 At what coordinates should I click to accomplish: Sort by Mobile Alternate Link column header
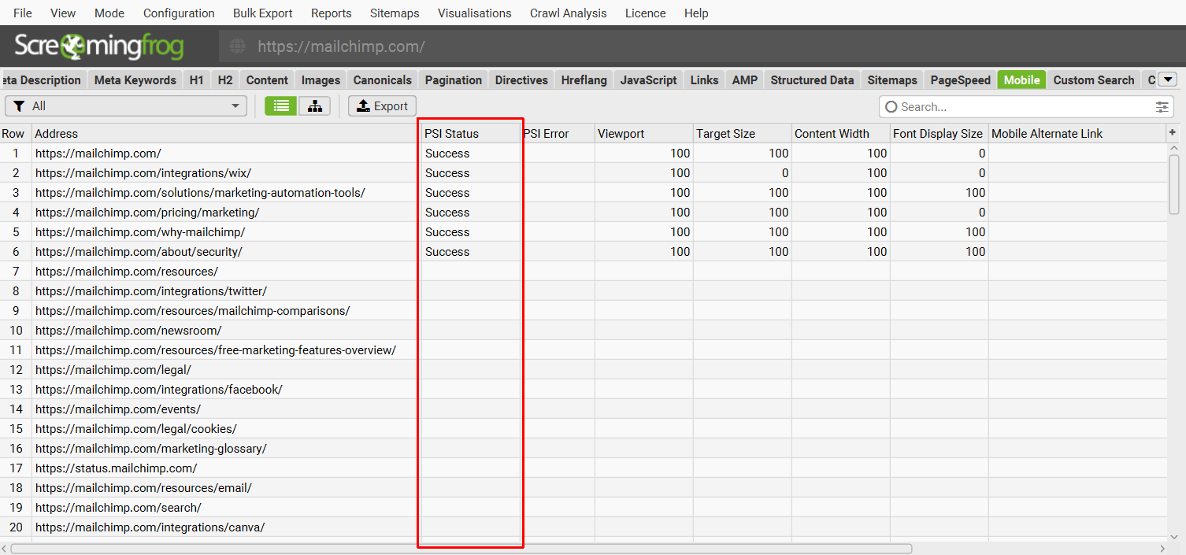click(1077, 133)
